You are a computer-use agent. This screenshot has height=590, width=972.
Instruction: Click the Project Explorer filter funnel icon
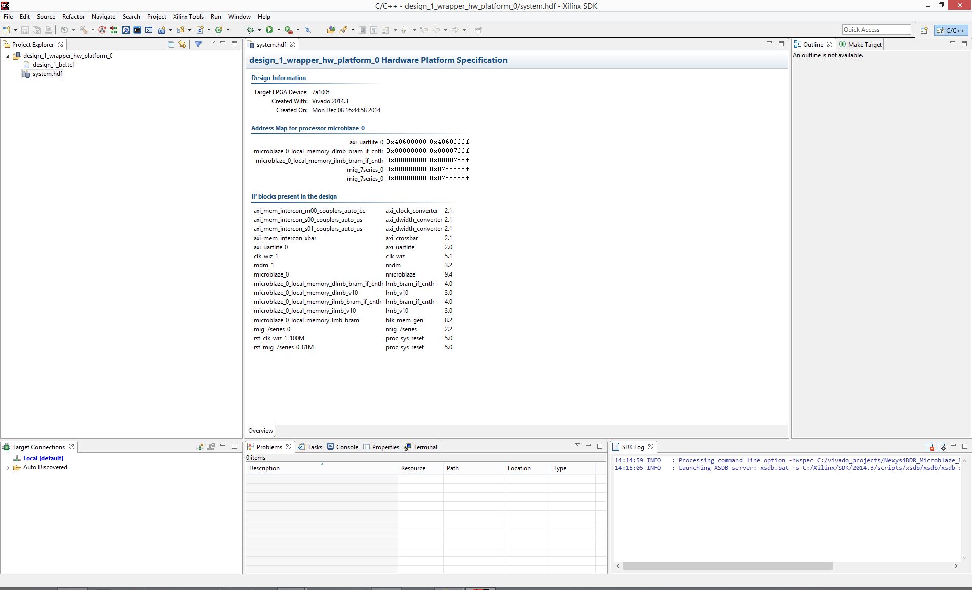pos(198,44)
